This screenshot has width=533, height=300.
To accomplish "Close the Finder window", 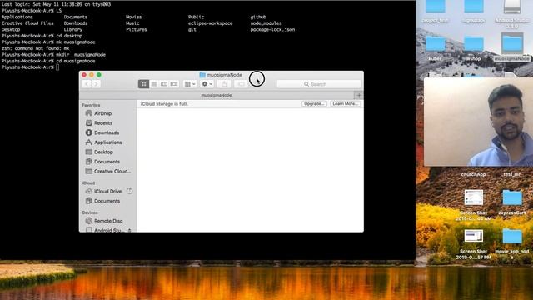I will (84, 75).
